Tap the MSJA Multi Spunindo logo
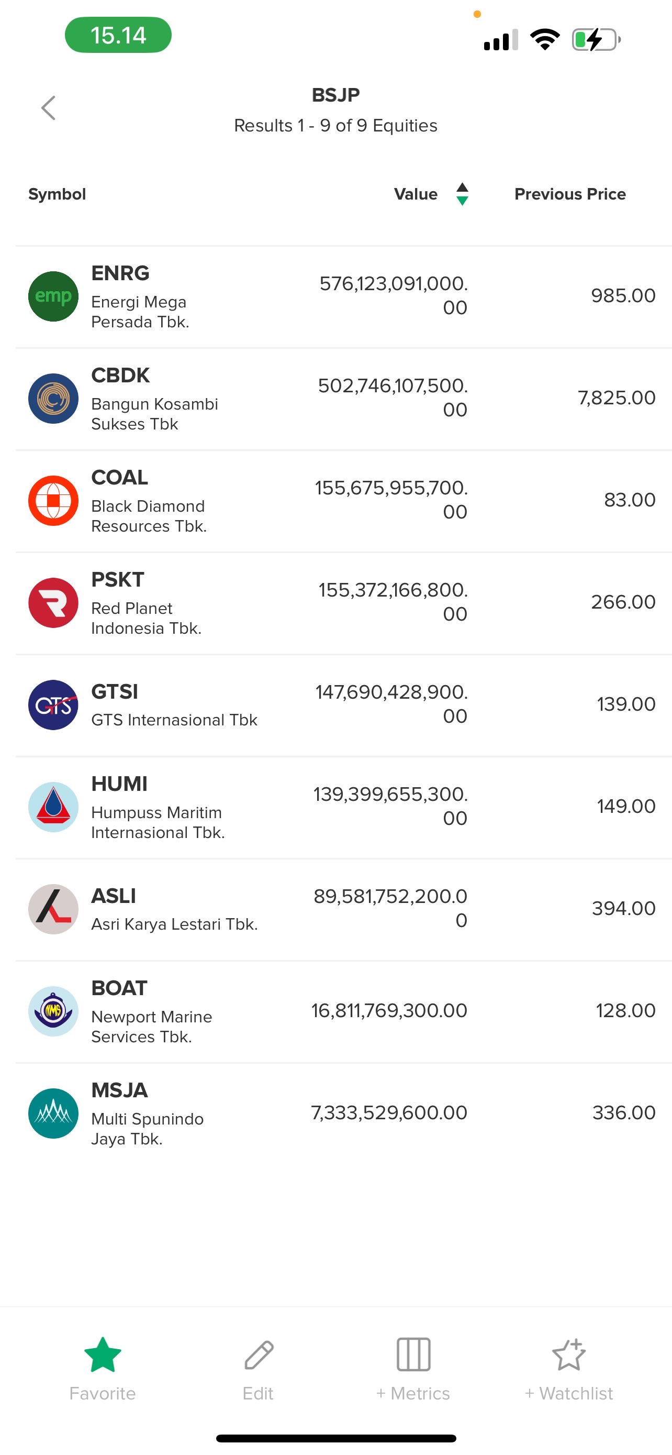This screenshot has height=1455, width=672. click(53, 1114)
